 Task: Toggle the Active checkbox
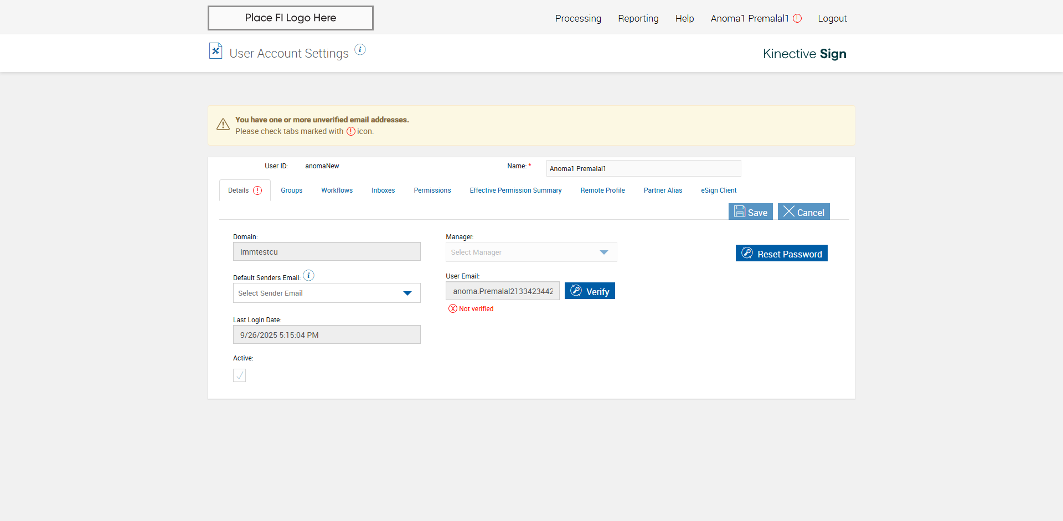click(x=239, y=375)
